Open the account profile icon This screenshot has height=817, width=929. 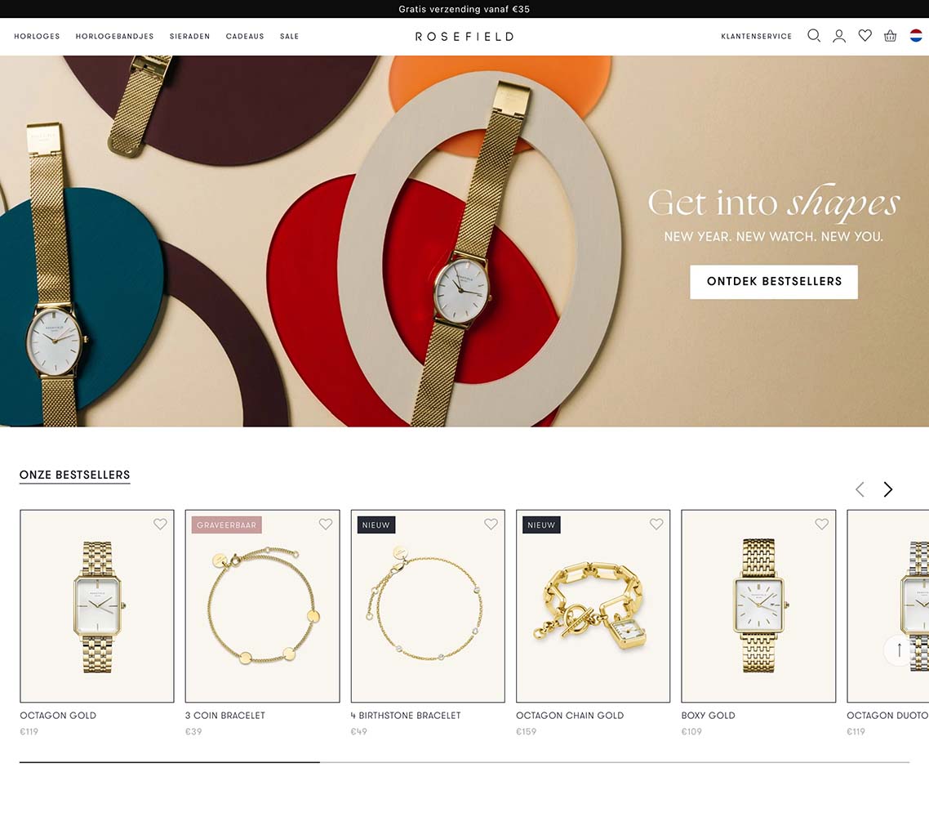coord(839,36)
